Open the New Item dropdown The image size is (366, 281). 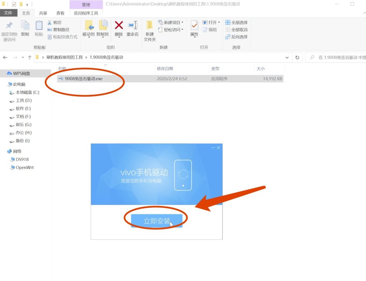(170, 23)
